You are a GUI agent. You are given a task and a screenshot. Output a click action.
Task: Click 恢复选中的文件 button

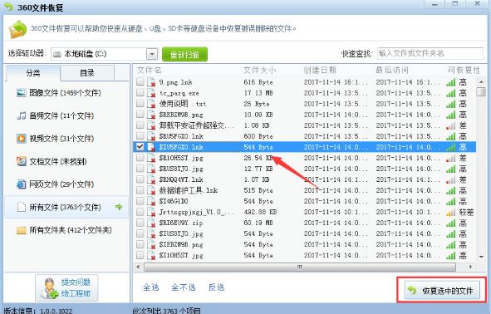[x=442, y=291]
